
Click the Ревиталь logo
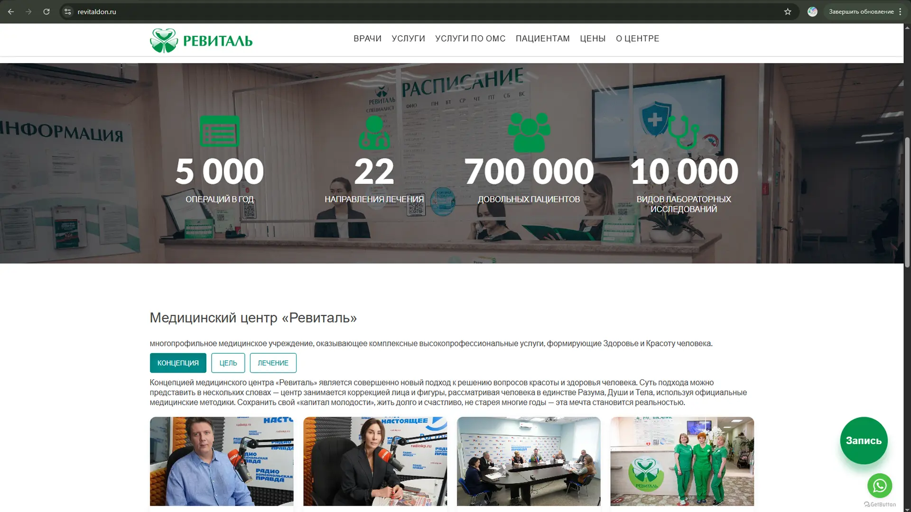click(x=201, y=40)
